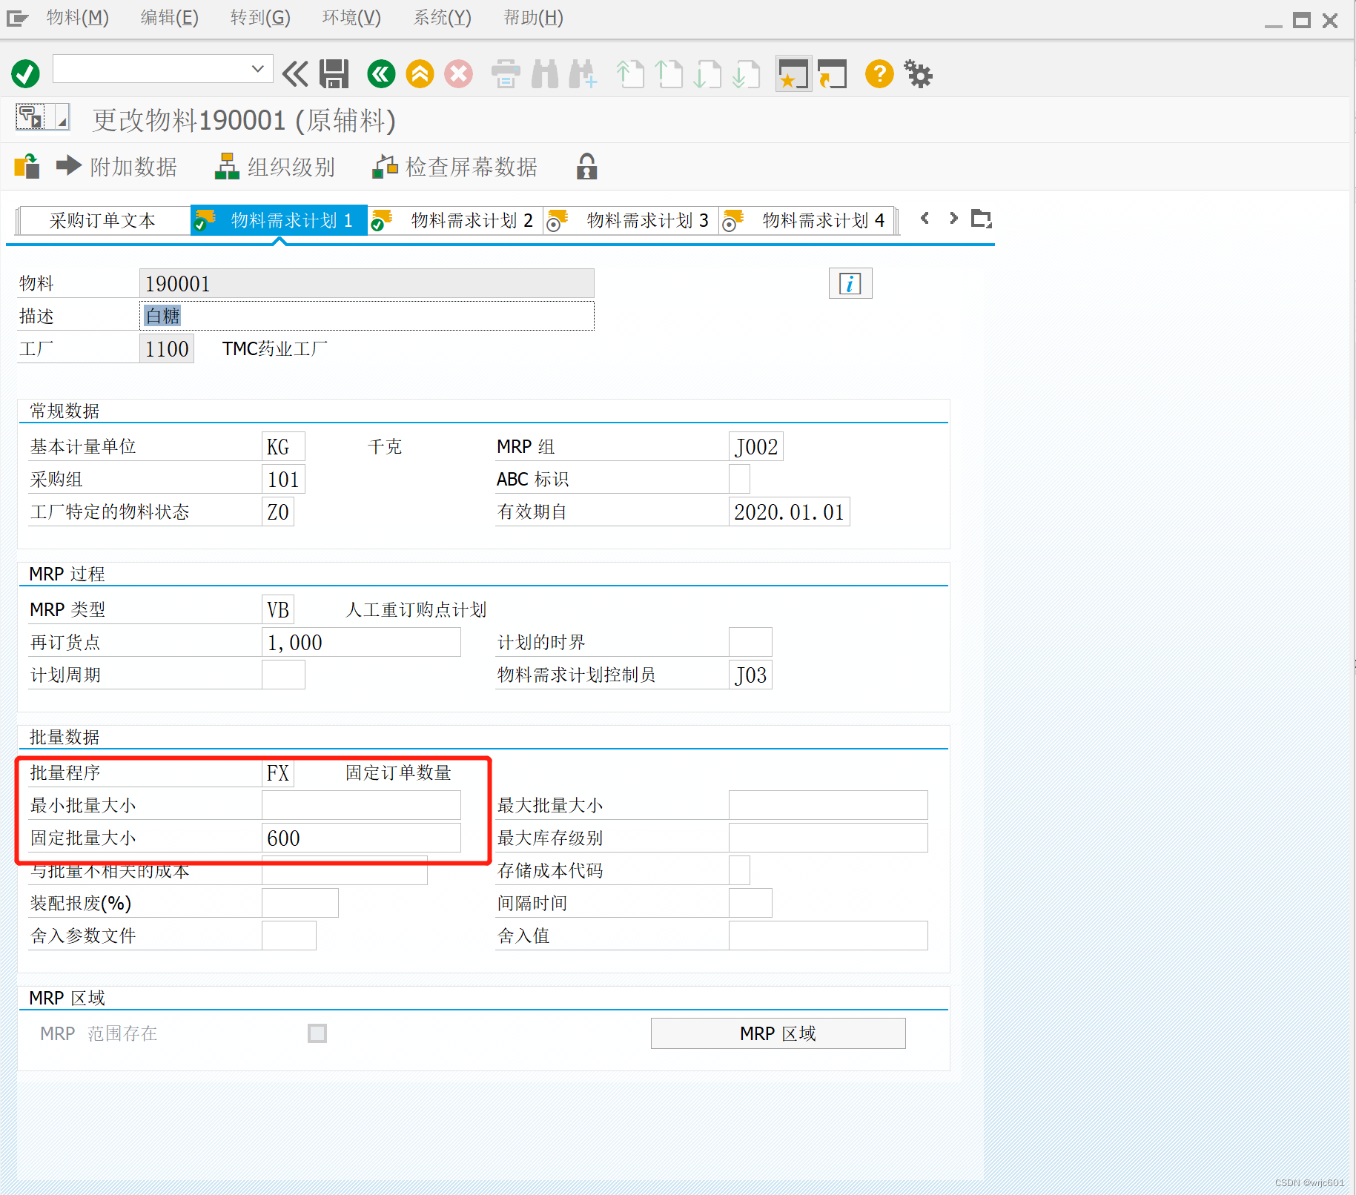Click the 装配报废(%) field
Screen dimensions: 1356x1195
pos(300,903)
